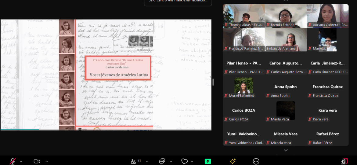
Task: Click the shared presentation title slide
Action: point(118,68)
